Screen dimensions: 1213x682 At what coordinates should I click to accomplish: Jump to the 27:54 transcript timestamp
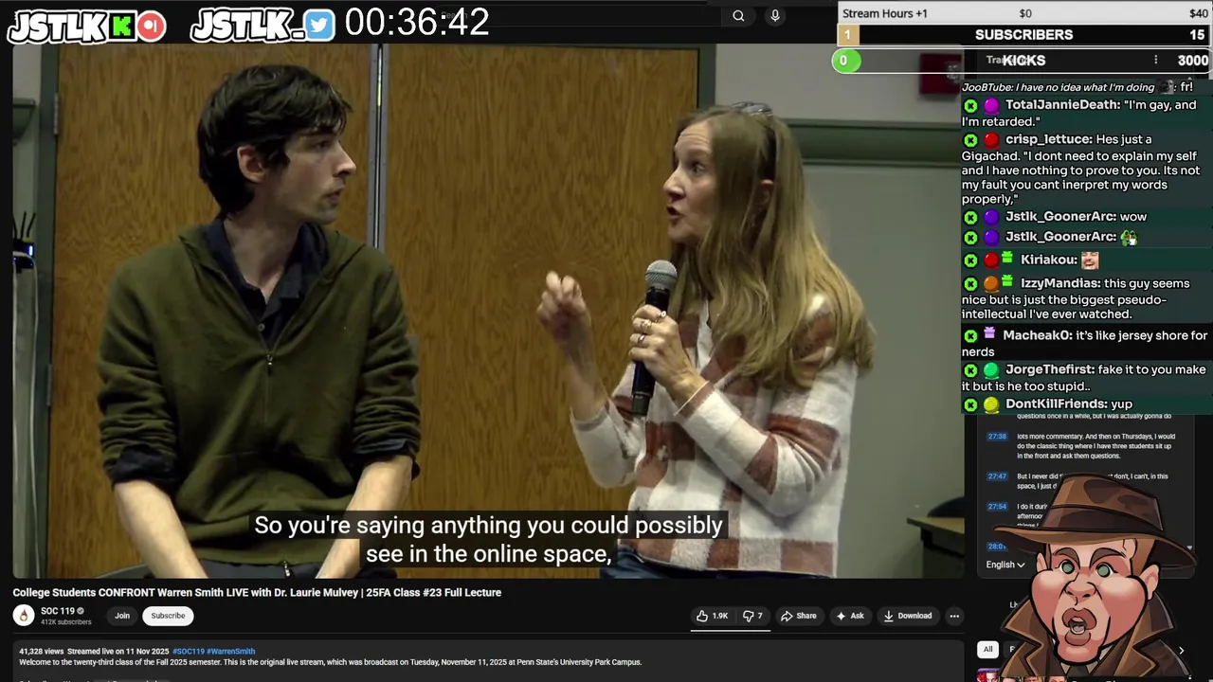(997, 507)
